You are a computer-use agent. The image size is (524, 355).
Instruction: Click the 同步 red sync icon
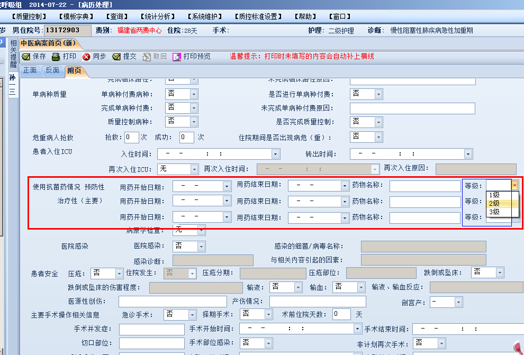[x=86, y=57]
